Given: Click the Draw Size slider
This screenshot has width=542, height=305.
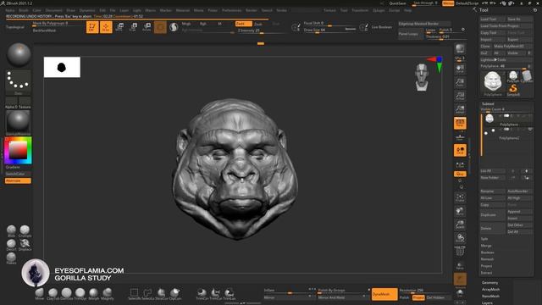Looking at the screenshot, I should click(x=329, y=30).
